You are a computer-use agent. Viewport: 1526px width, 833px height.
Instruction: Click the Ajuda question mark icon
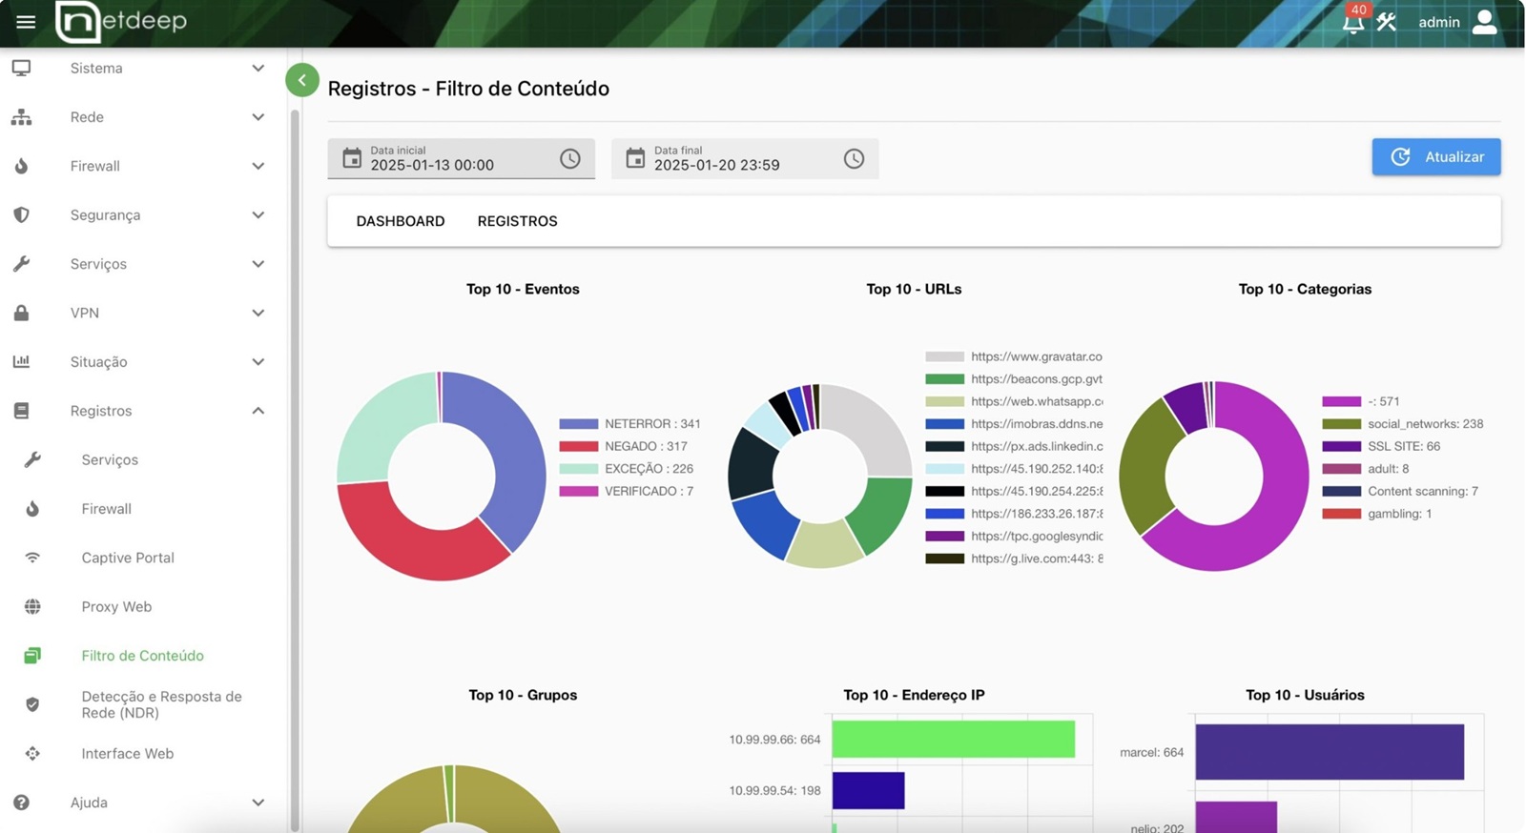tap(21, 803)
